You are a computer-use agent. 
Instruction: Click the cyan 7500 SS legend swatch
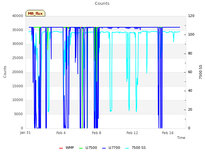point(127,148)
